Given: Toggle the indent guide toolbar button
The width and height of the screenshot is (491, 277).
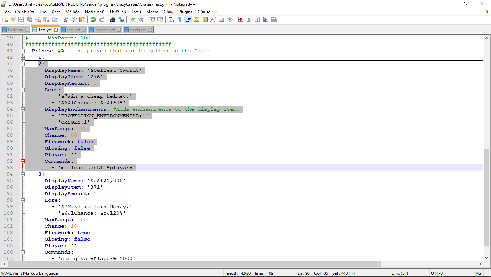Looking at the screenshot, I should pos(188,19).
